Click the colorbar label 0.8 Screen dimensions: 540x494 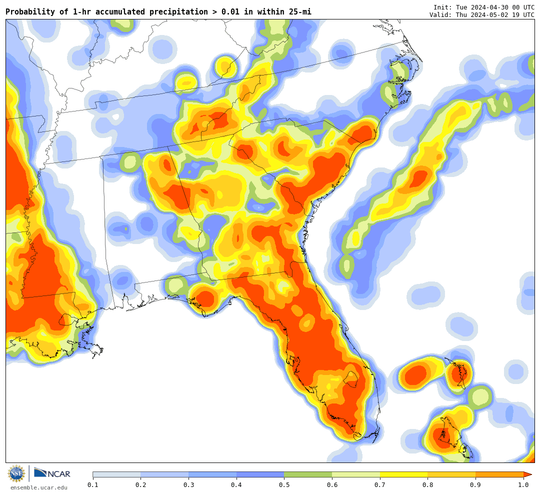pos(428,485)
